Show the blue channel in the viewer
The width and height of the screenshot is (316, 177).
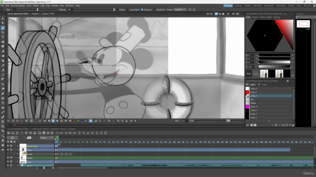pos(82,121)
